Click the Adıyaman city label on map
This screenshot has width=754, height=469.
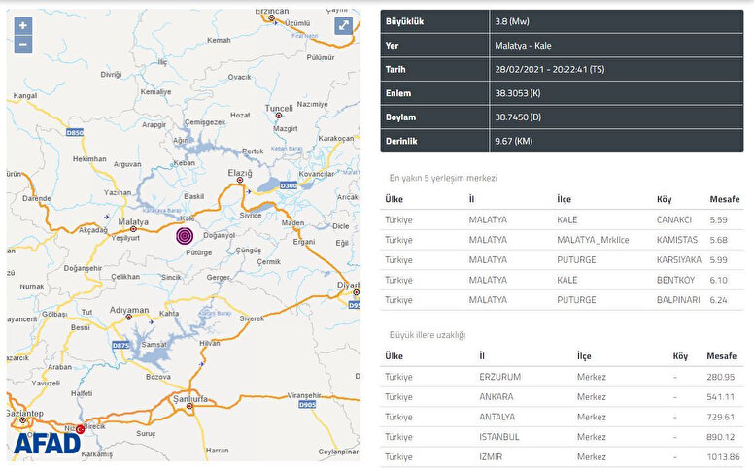coord(129,311)
